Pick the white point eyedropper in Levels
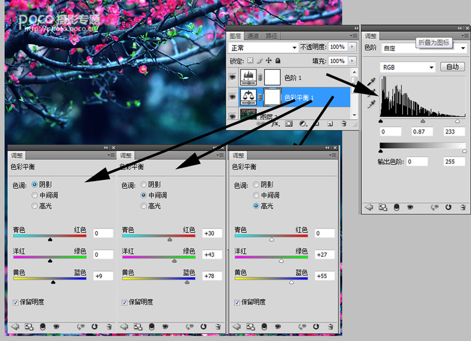 tap(372, 105)
